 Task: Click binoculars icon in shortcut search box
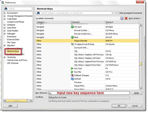pos(38,13)
